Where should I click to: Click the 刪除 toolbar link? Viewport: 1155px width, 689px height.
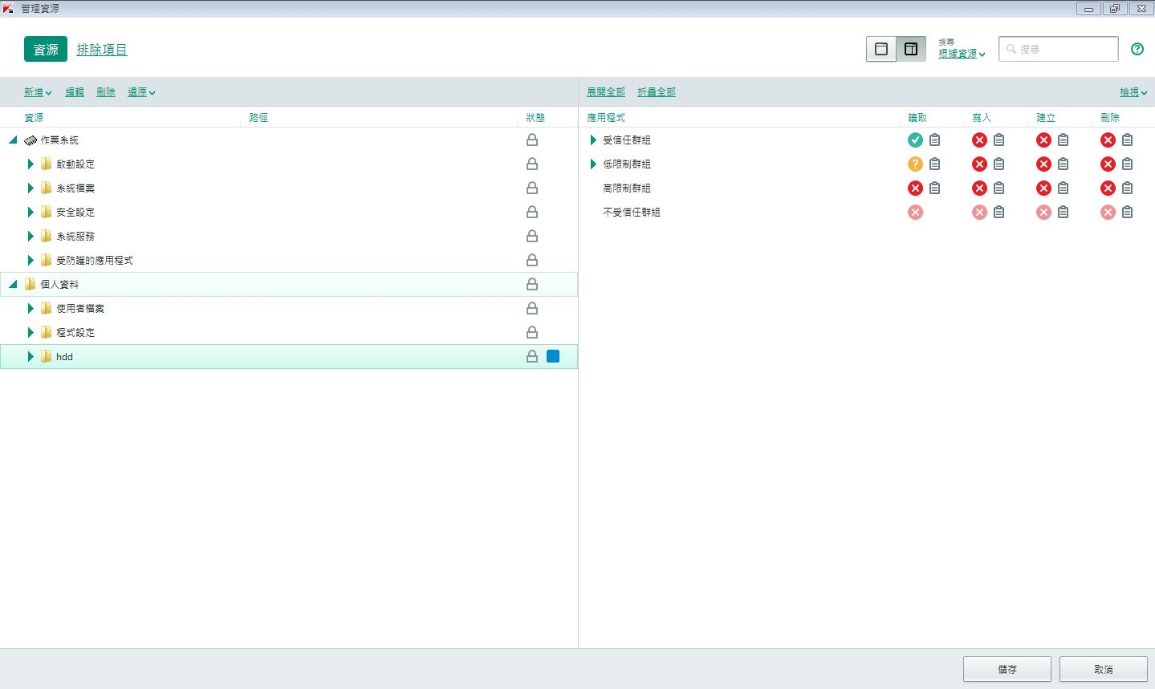[x=106, y=92]
